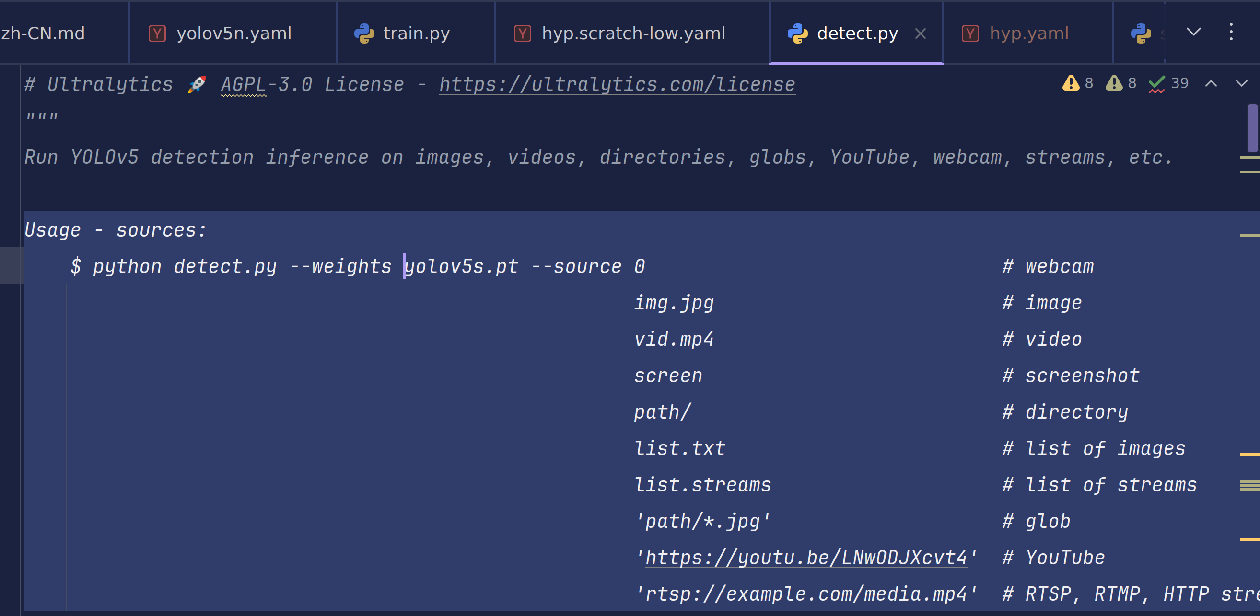Open the zh-CN.md tab

tap(43, 34)
